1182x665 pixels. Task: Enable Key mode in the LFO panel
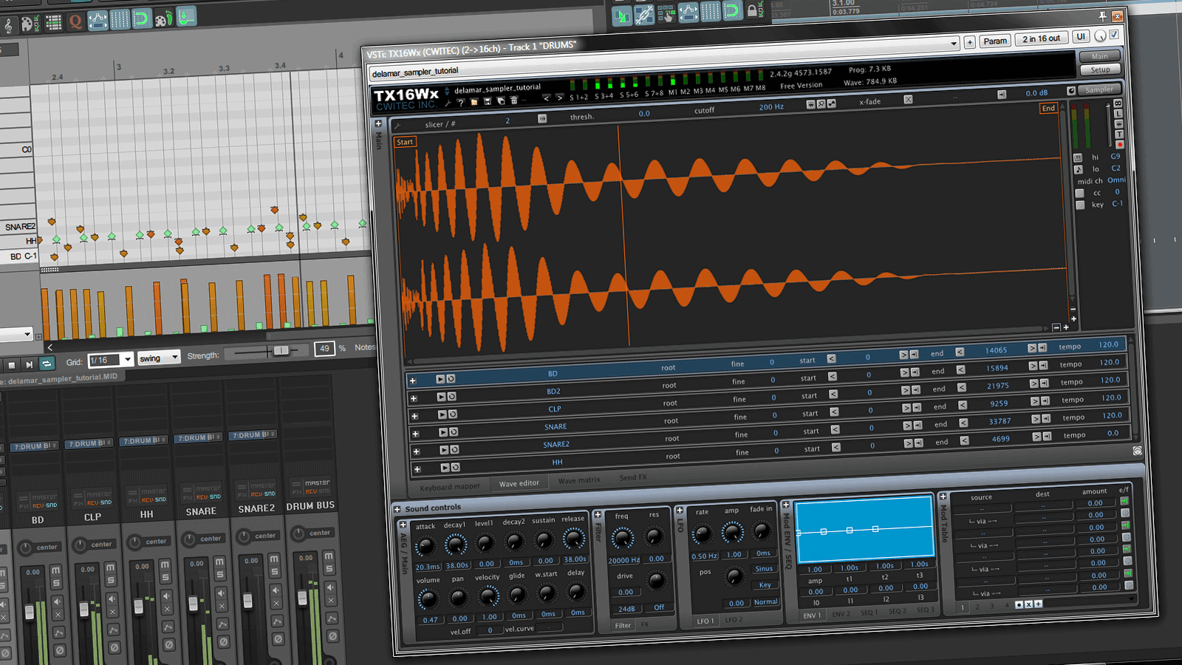click(x=764, y=584)
